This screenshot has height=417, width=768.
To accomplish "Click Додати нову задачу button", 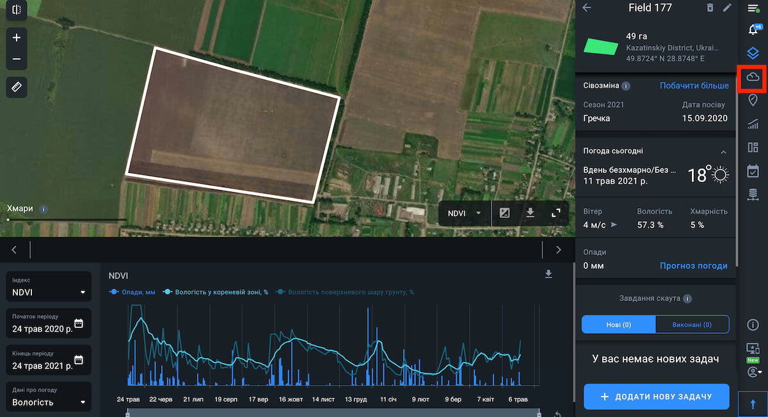I will tap(656, 397).
